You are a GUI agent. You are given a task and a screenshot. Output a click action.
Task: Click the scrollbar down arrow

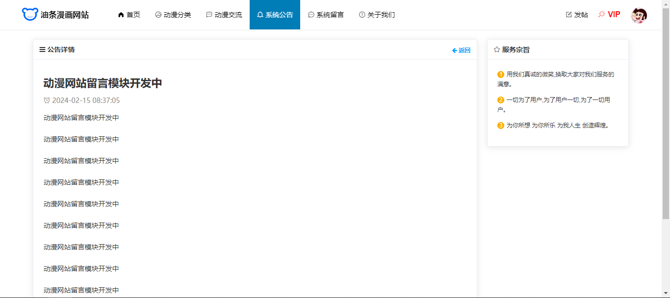(666, 294)
